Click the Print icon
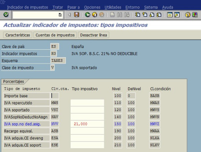Screen dimensions: 201x152 [x=113, y=15]
